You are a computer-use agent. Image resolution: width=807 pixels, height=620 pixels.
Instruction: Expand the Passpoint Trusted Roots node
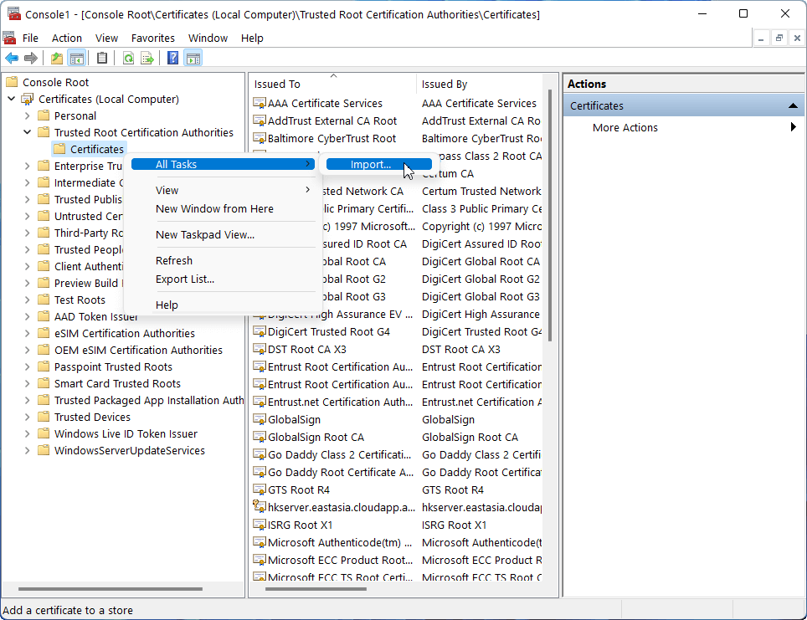point(28,366)
